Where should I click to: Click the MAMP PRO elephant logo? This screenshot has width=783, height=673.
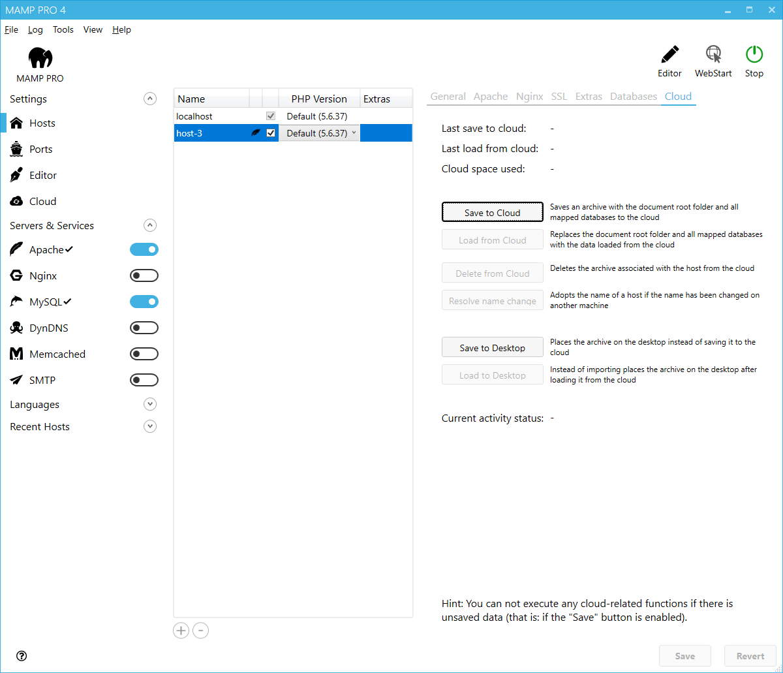(x=40, y=58)
